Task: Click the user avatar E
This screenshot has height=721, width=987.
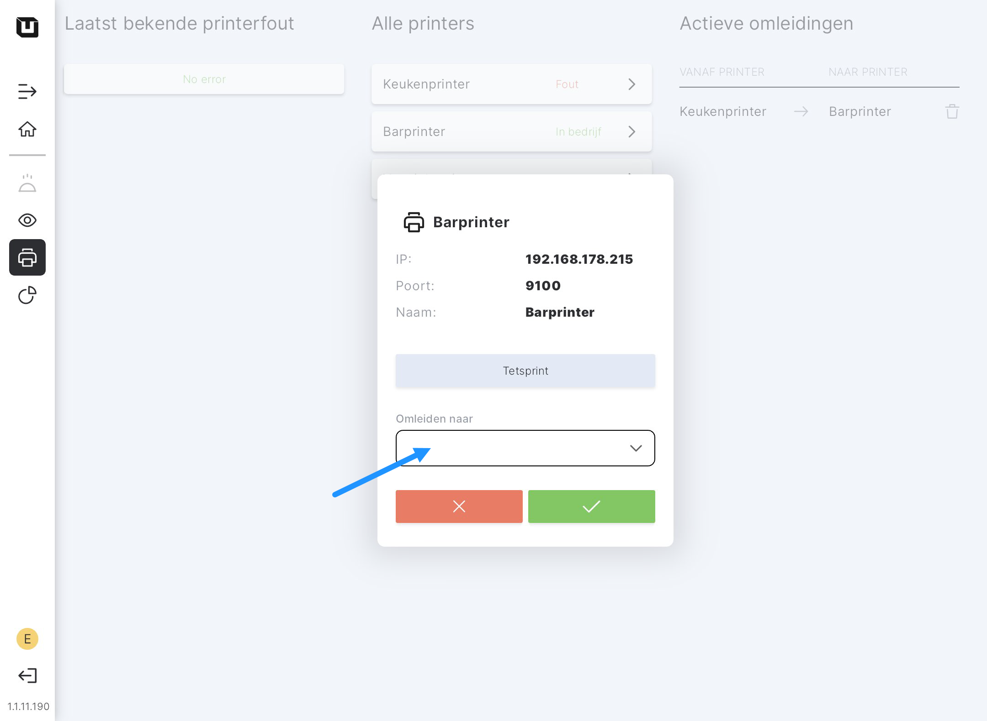Action: point(27,639)
